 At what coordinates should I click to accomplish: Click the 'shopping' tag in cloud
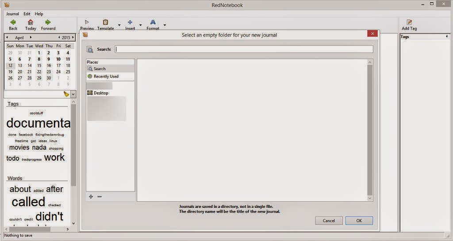pyautogui.click(x=56, y=148)
